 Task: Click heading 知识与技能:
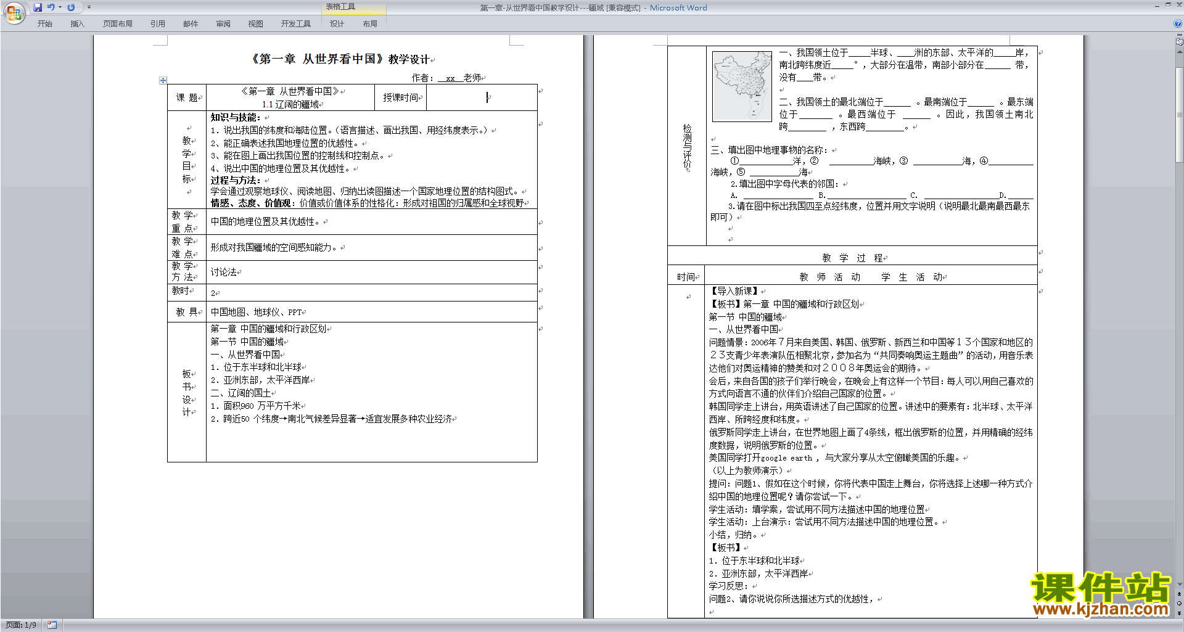point(236,117)
